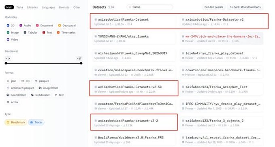
Task: Filter by Traces type
Action: click(x=36, y=122)
